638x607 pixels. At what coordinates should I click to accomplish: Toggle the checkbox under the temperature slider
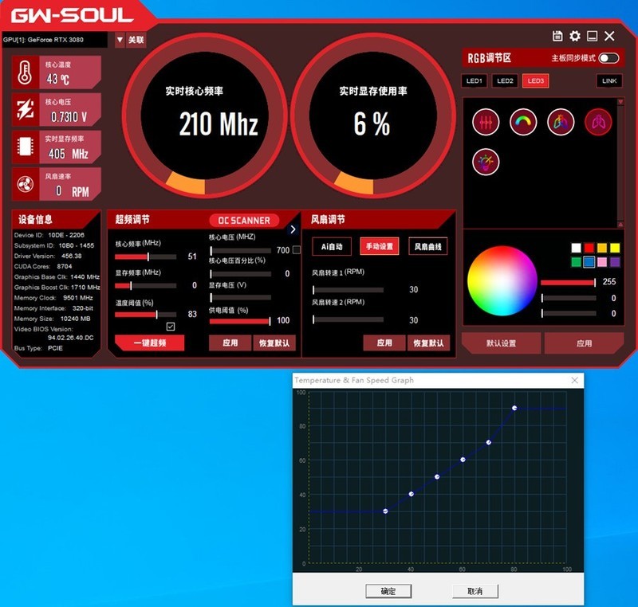(172, 327)
